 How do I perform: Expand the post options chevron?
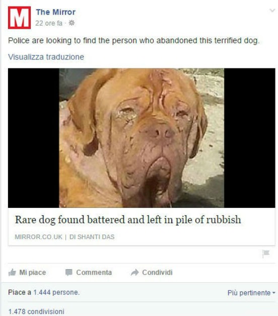click(x=272, y=10)
